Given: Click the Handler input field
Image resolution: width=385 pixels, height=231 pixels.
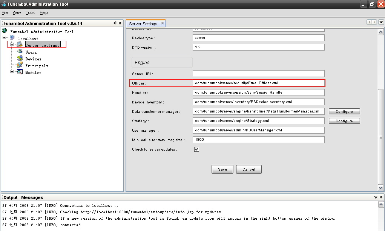Looking at the screenshot, I should click(x=259, y=92).
